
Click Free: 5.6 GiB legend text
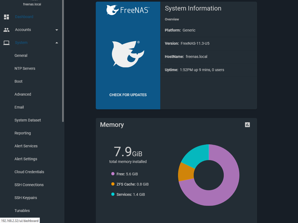tap(127, 174)
